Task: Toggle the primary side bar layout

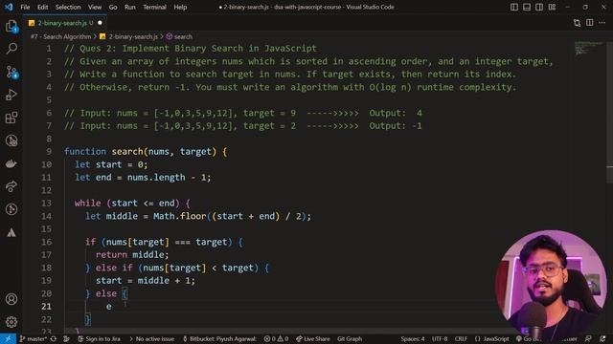Action: click(514, 7)
